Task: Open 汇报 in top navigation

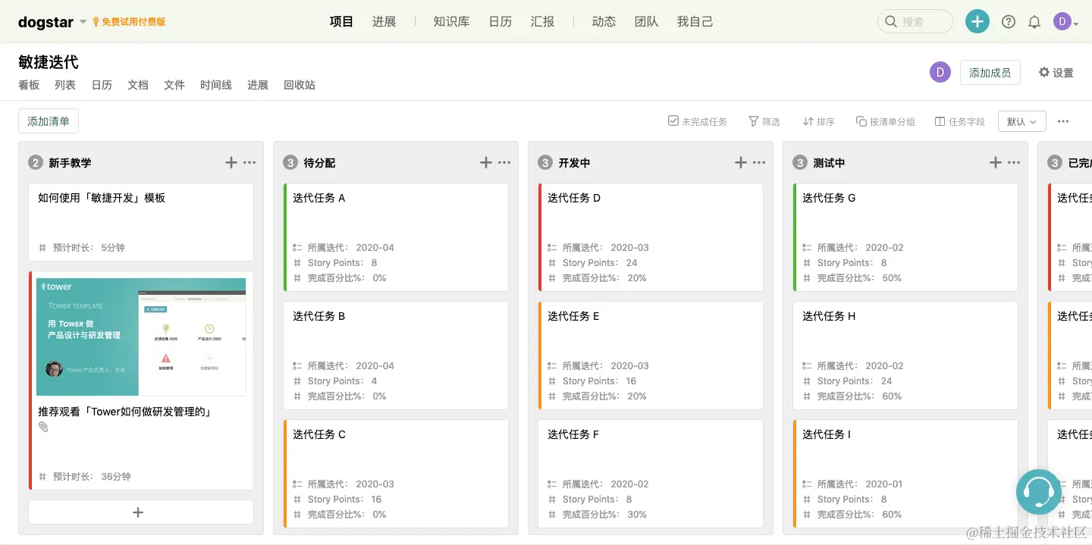Action: click(543, 21)
